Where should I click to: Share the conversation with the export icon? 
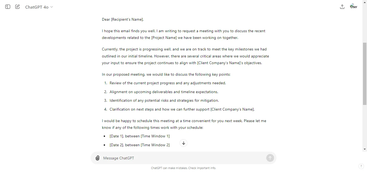click(x=342, y=7)
